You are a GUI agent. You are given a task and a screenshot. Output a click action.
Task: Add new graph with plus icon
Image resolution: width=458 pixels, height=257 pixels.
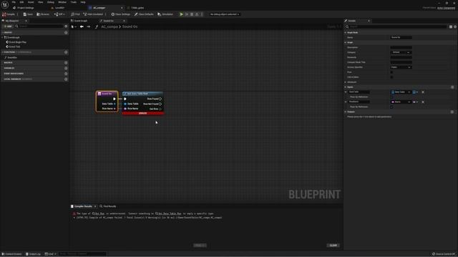coord(66,33)
